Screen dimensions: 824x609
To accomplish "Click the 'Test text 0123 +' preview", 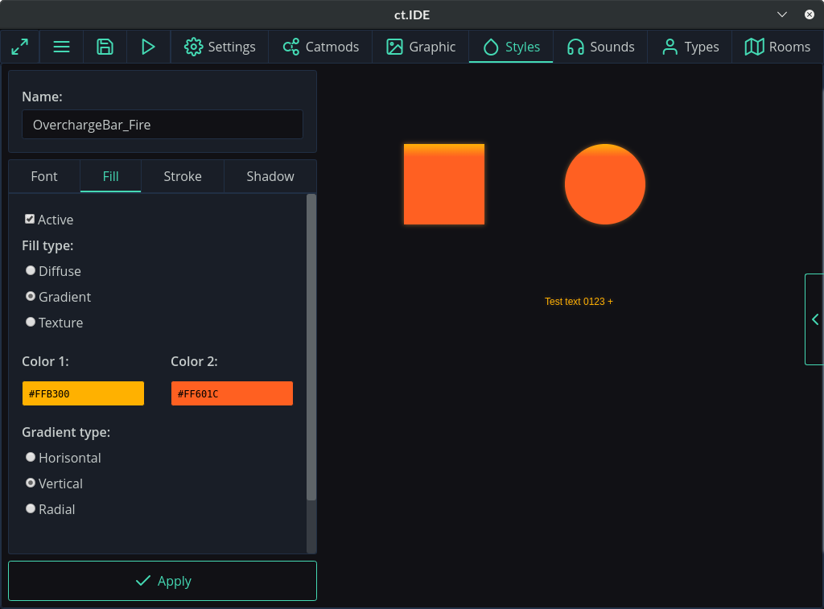I will (579, 302).
